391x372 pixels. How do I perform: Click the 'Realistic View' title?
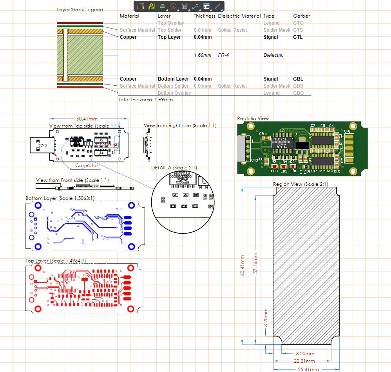[253, 119]
